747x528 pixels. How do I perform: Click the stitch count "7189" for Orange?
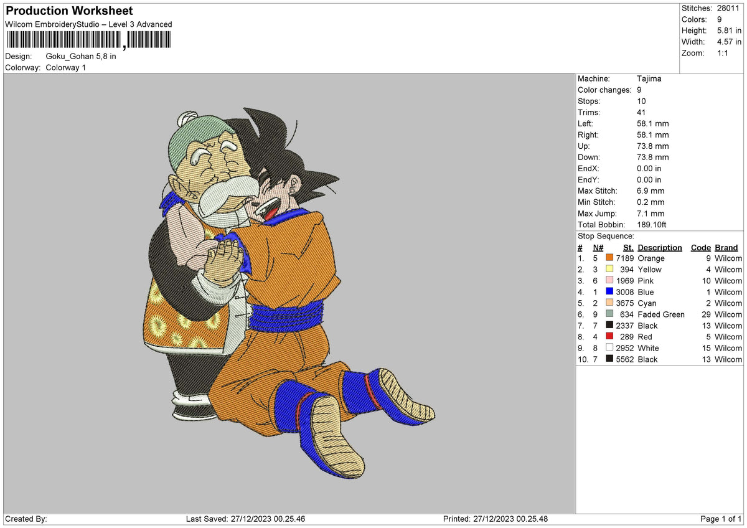click(625, 258)
